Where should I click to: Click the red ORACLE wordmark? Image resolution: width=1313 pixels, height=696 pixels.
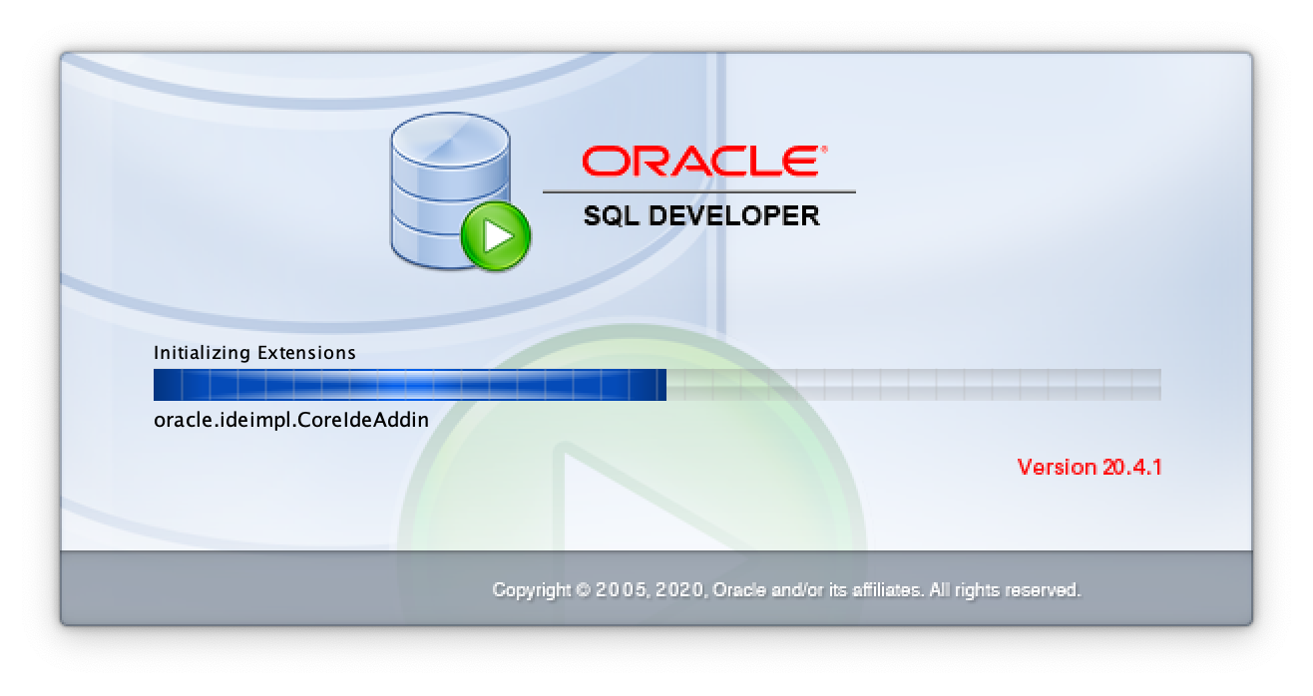703,162
